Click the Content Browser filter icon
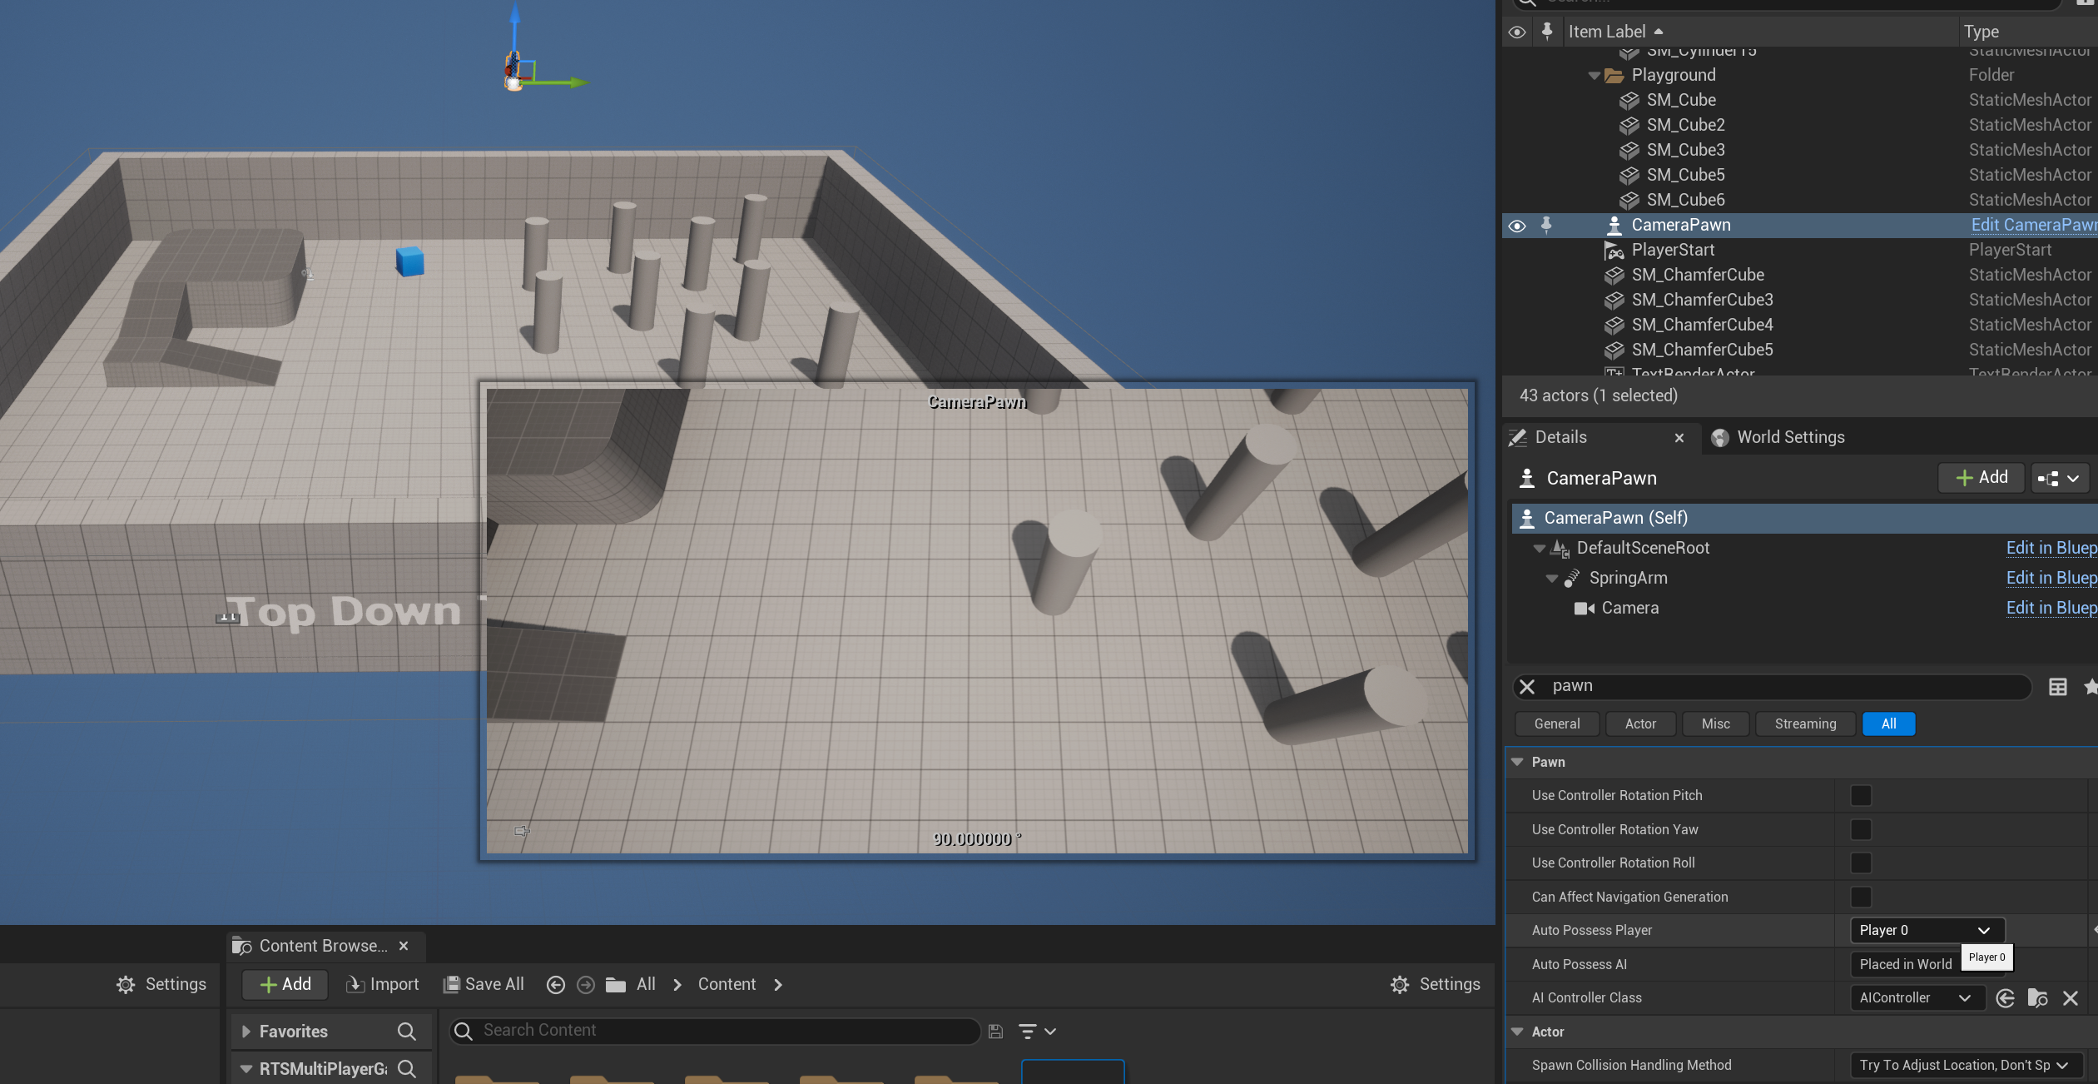Screen dimensions: 2098x1084 point(1029,1032)
